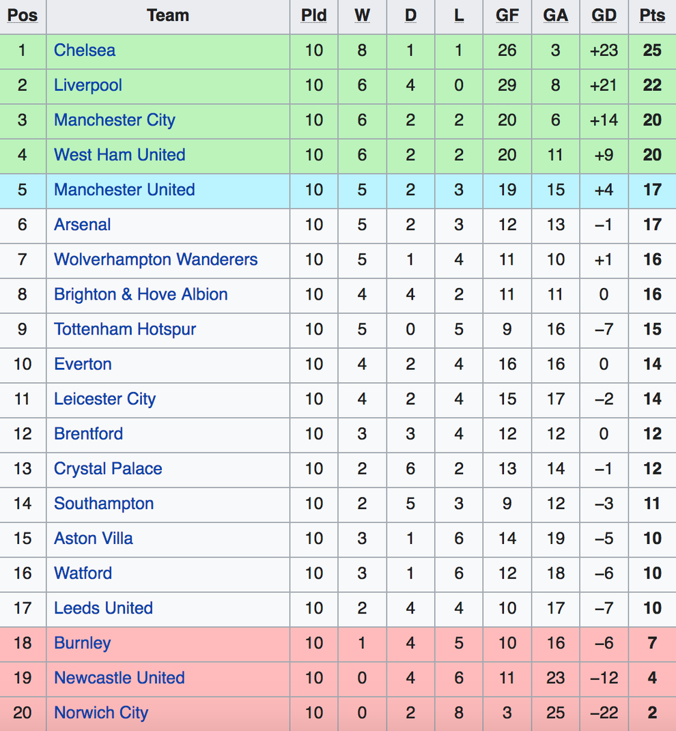Open the Everton team link
The image size is (676, 731).
83,364
